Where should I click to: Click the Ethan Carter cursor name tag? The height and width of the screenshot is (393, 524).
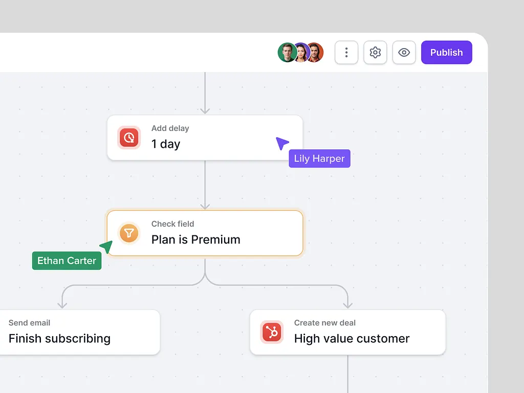click(x=67, y=260)
